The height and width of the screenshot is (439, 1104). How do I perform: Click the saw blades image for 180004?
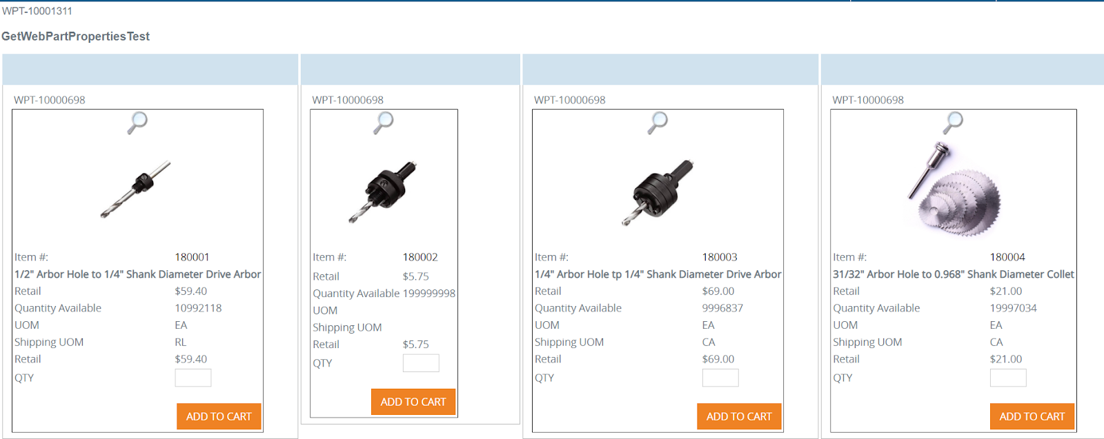(x=954, y=188)
